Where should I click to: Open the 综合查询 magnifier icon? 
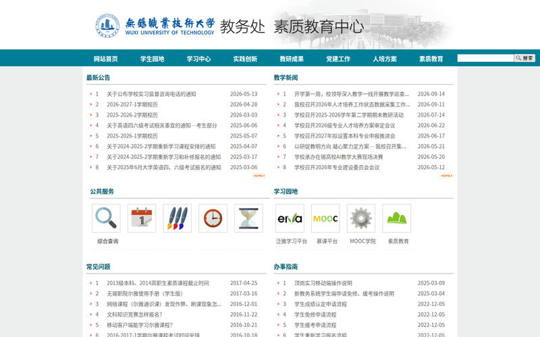coord(106,218)
